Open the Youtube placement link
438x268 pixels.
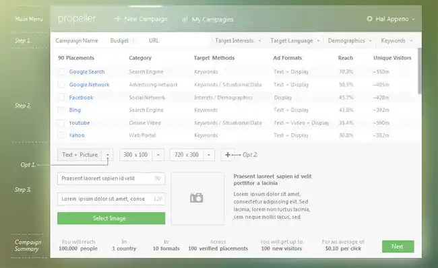pyautogui.click(x=80, y=123)
